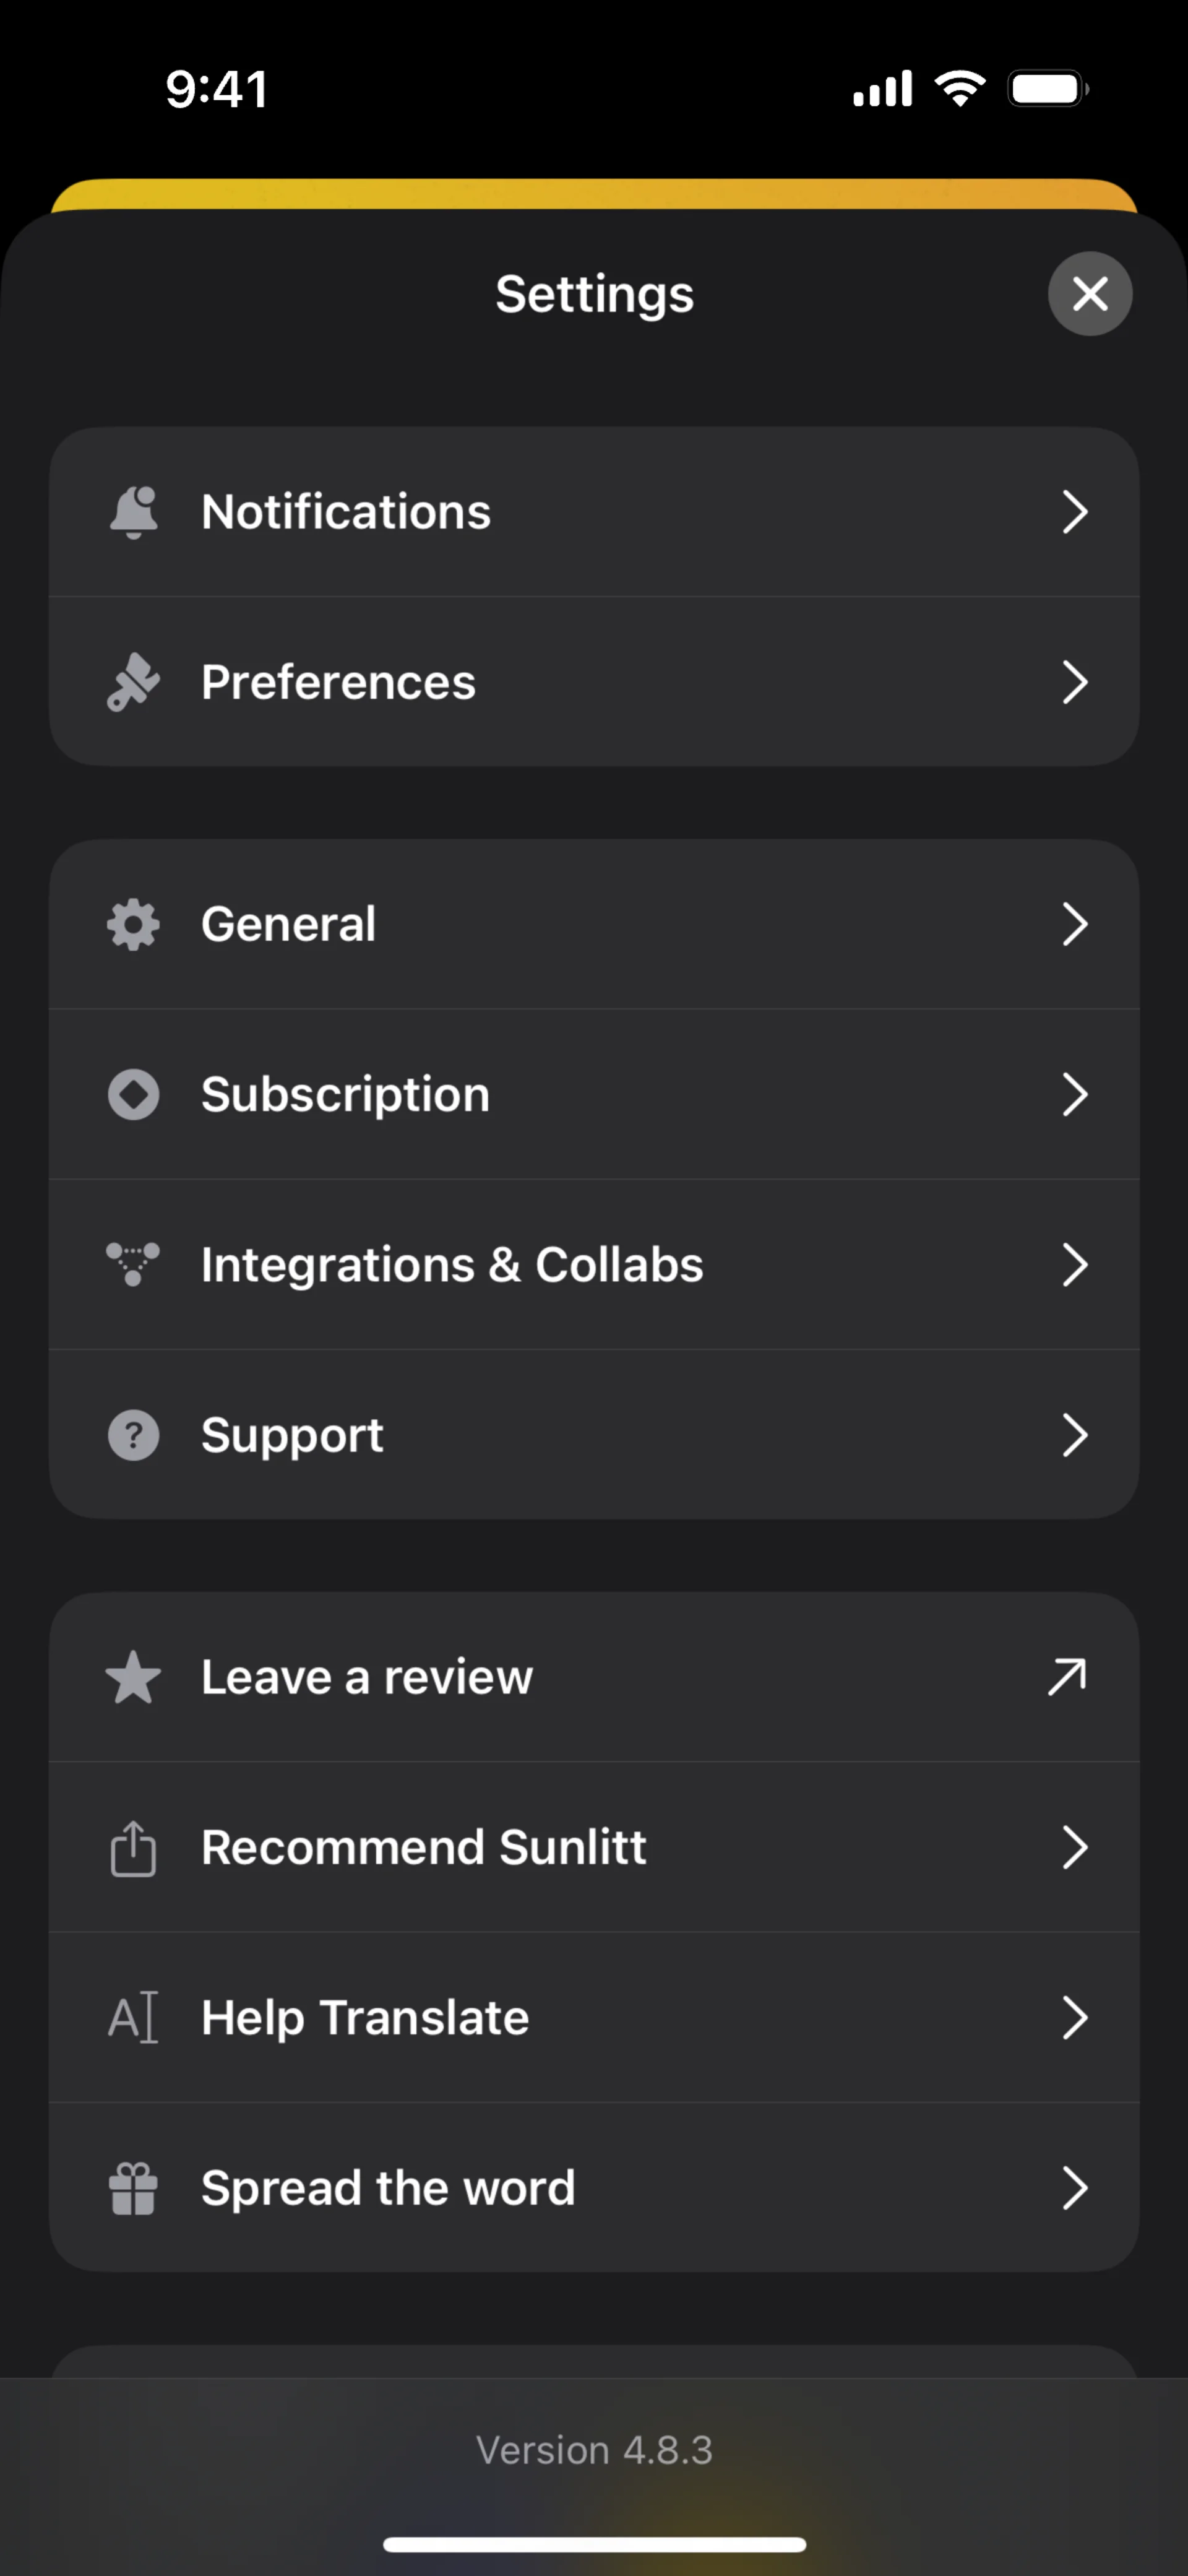Viewport: 1188px width, 2576px height.
Task: Open Subscription via its right chevron
Action: point(1074,1094)
